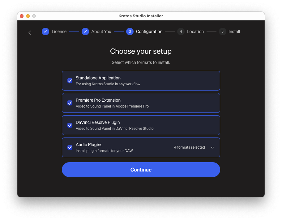Go back using the left chevron arrow
This screenshot has width=282, height=220.
tap(30, 33)
